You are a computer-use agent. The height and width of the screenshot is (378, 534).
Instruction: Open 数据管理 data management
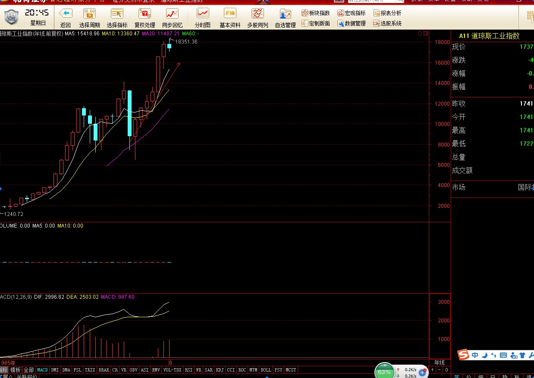pos(352,23)
